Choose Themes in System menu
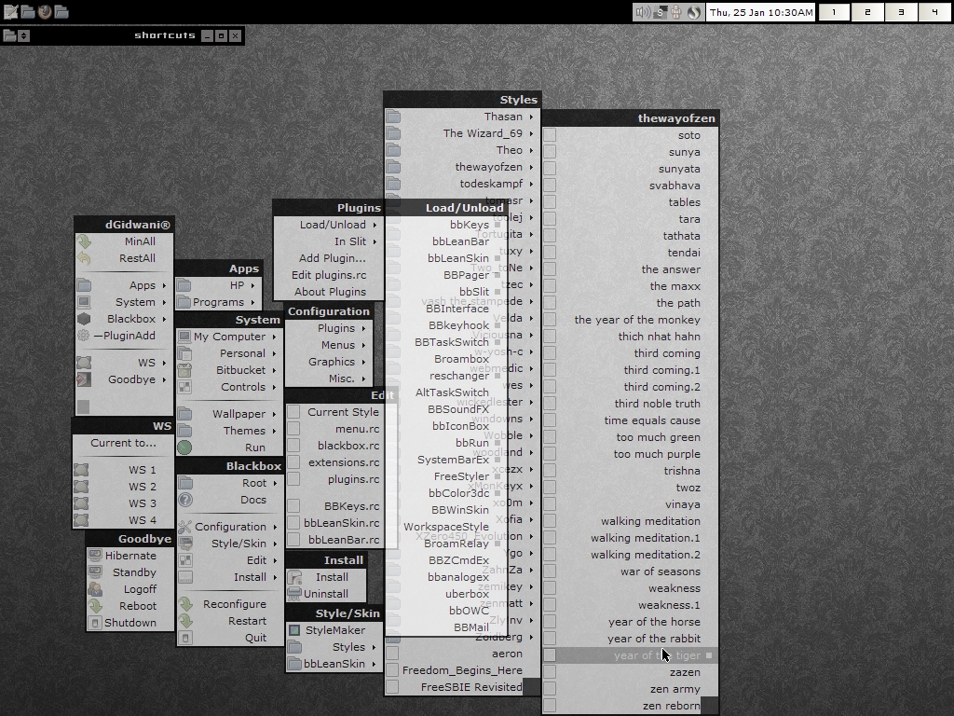The width and height of the screenshot is (954, 716). pos(230,431)
